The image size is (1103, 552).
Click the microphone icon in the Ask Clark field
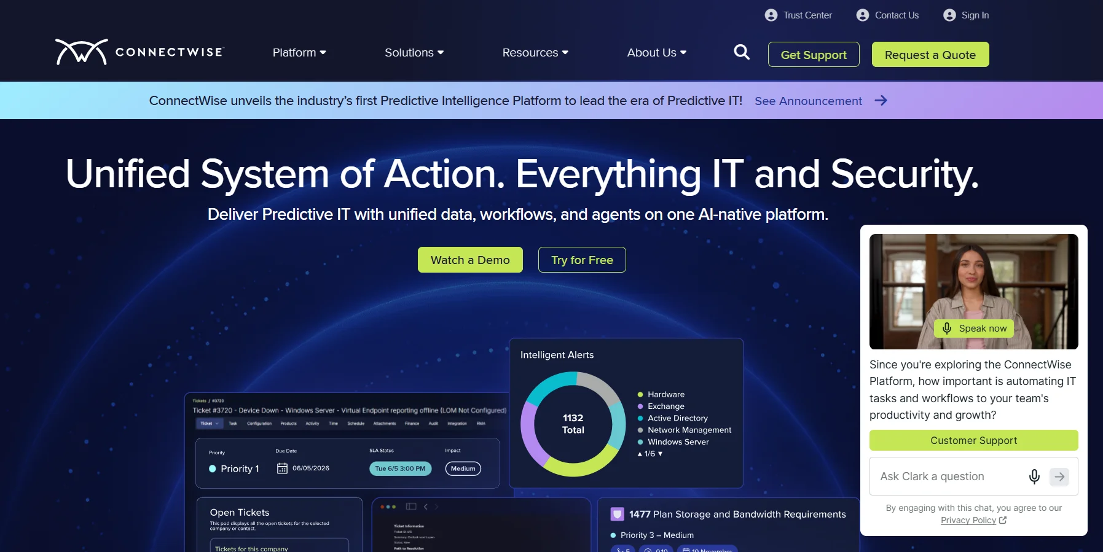[x=1034, y=476]
